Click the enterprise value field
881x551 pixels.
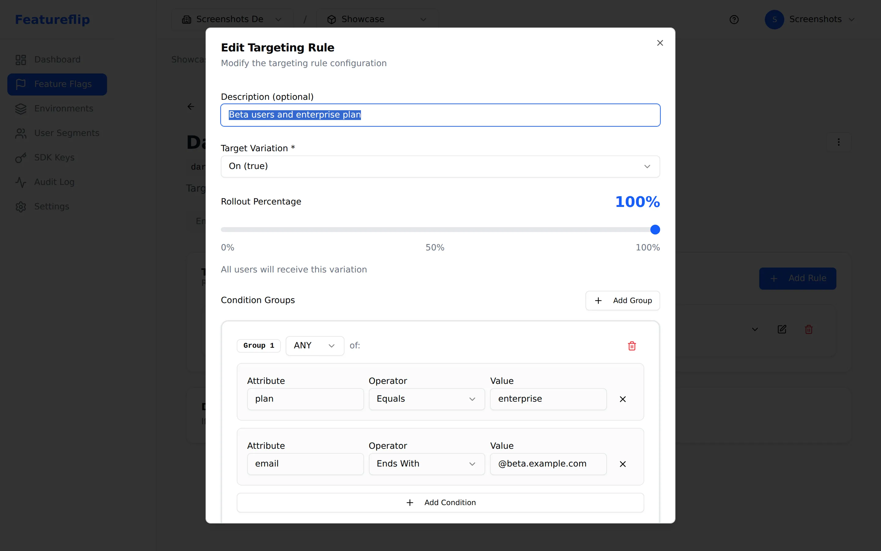[548, 399]
